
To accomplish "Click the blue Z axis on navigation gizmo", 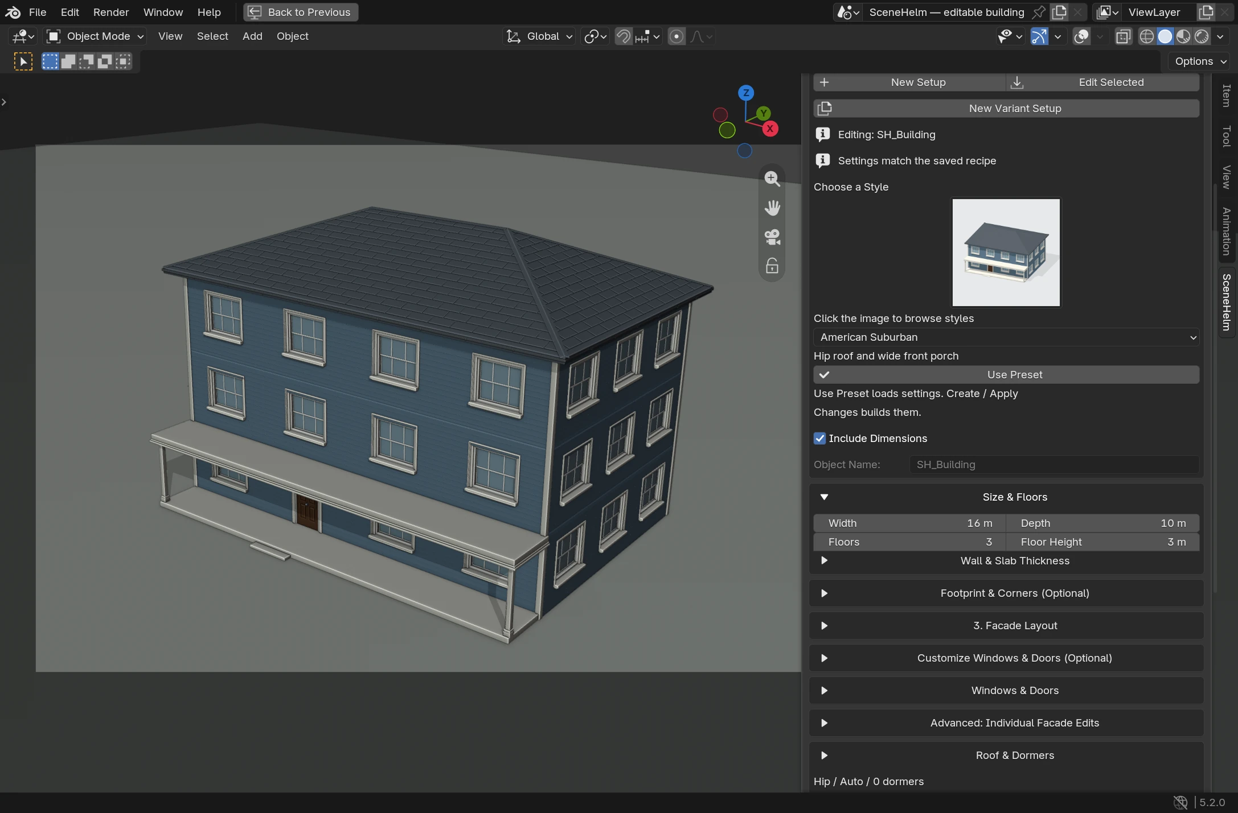I will click(x=746, y=93).
